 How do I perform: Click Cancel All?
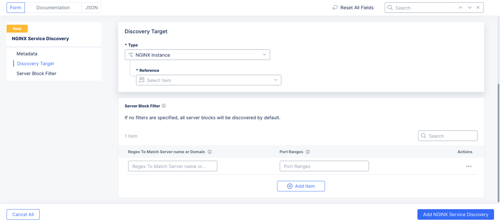click(x=23, y=214)
